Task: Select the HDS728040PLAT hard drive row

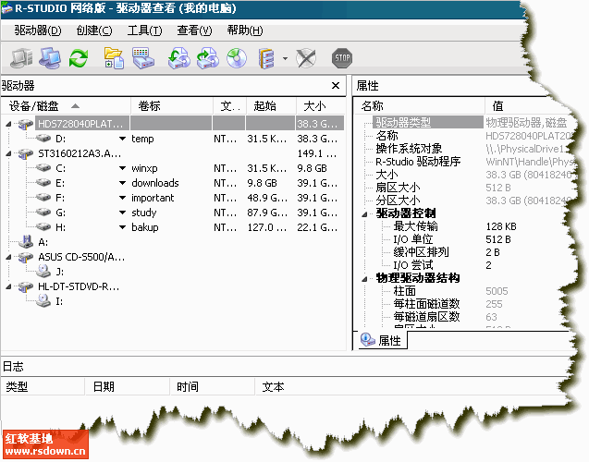Action: tap(80, 123)
